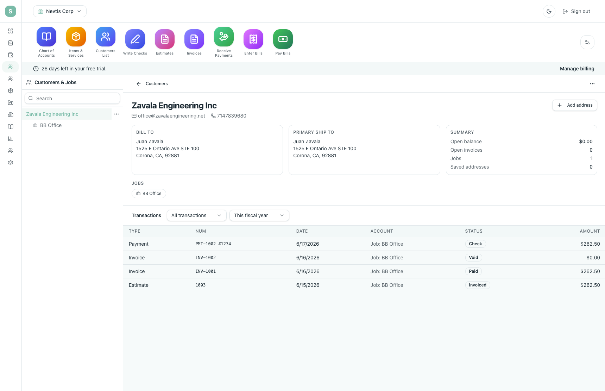Open the This fiscal year dropdown

[259, 215]
